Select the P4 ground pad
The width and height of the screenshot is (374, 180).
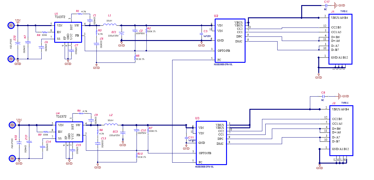(12, 158)
